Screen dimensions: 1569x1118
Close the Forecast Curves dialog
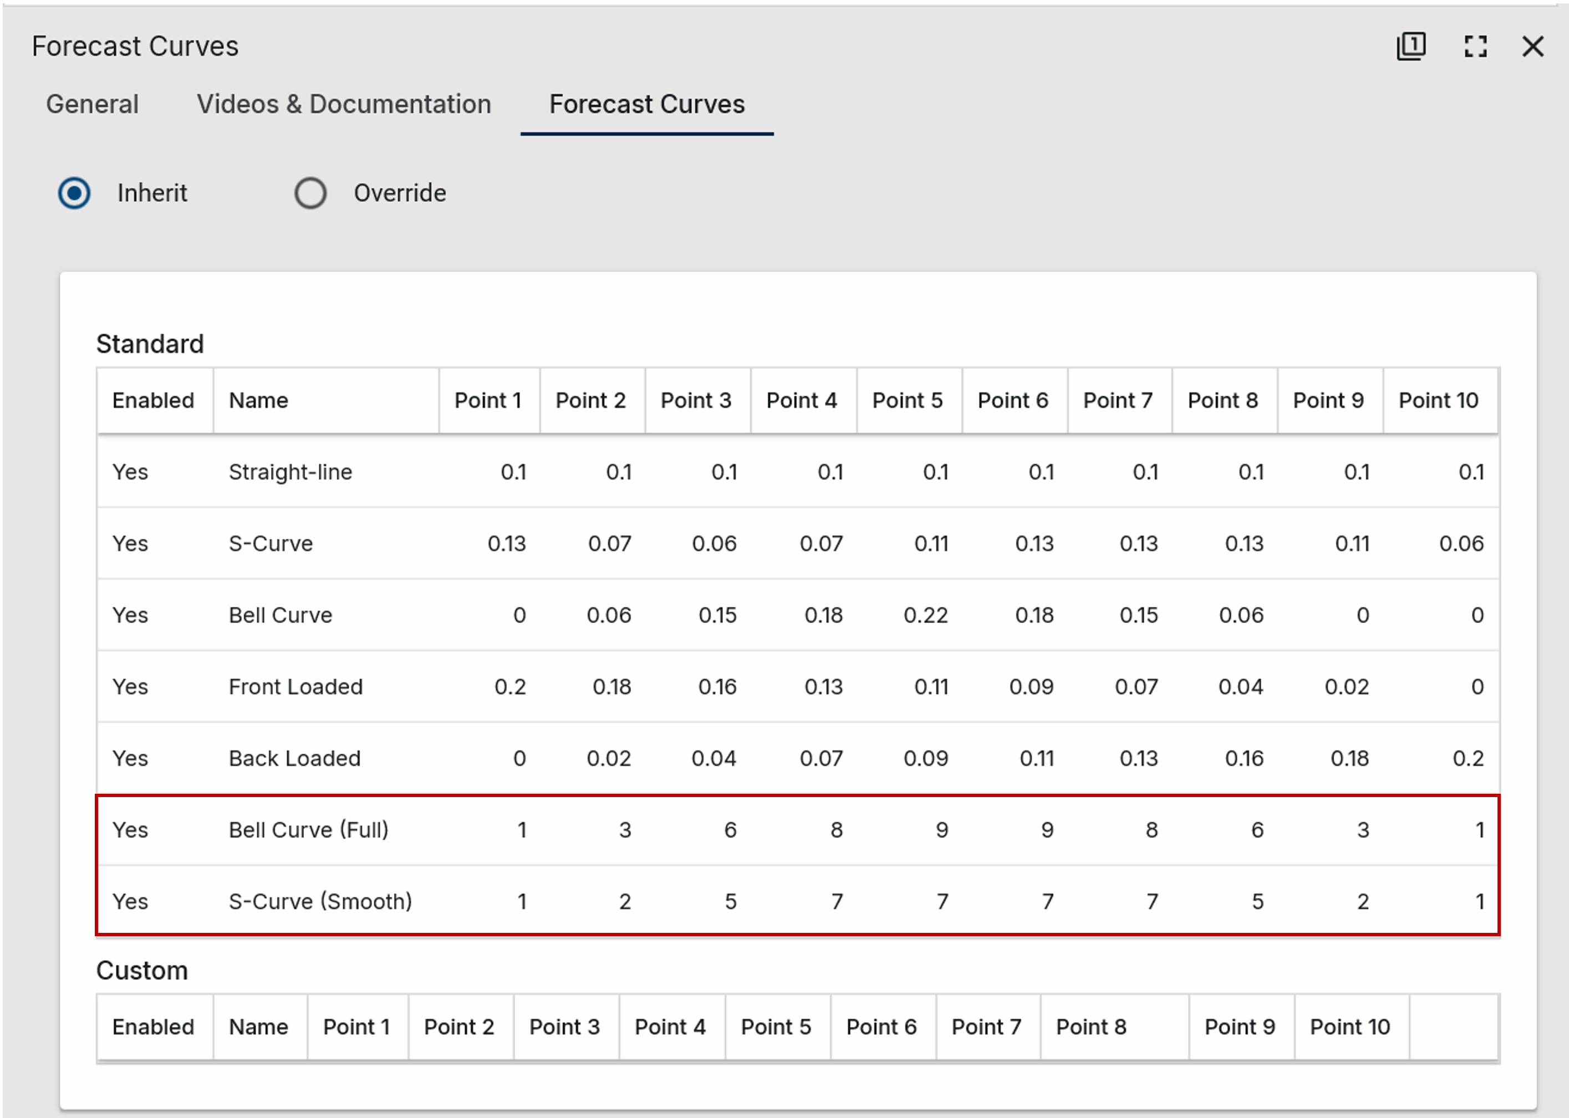[1532, 47]
